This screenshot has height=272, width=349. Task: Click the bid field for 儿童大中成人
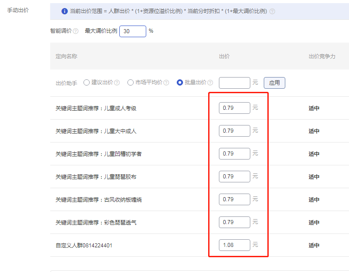(234, 131)
